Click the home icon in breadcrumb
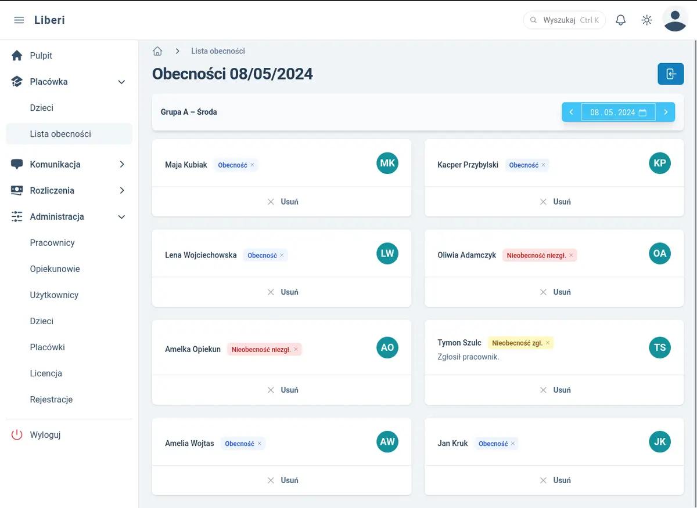 point(157,51)
